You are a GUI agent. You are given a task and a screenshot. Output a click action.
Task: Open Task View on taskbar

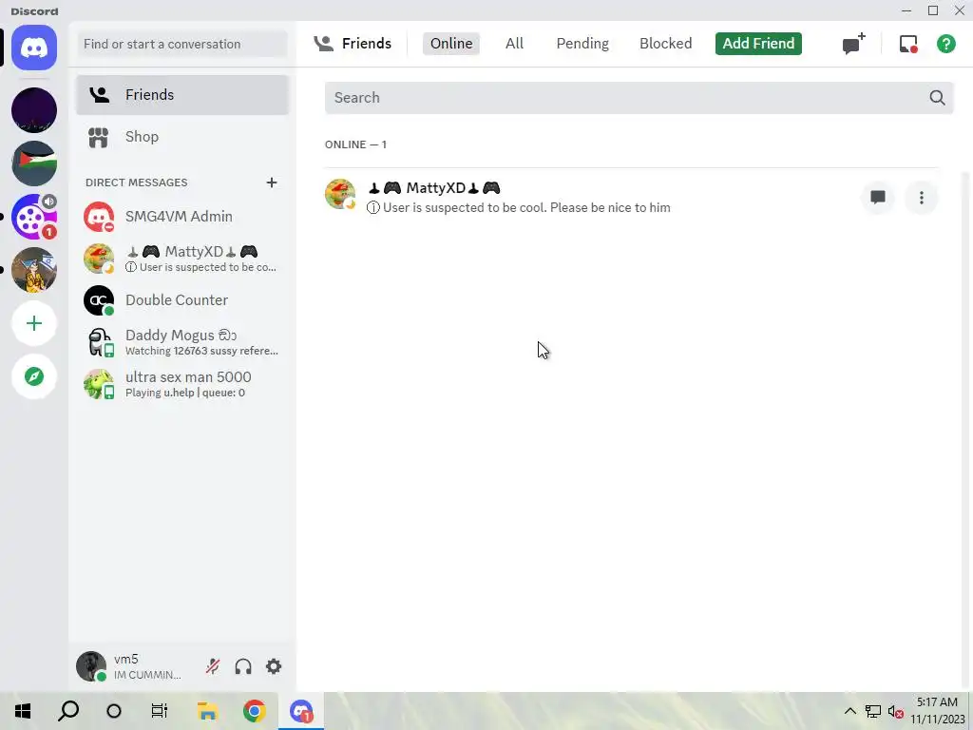160,711
